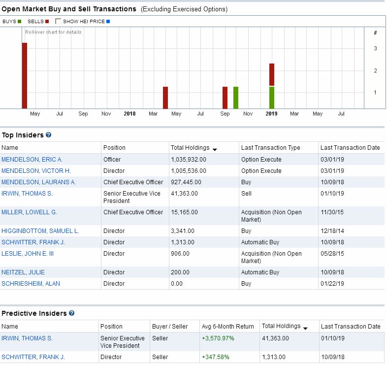The image size is (387, 365).
Task: Click the red sells bar at April 2018
Action: (x=165, y=98)
